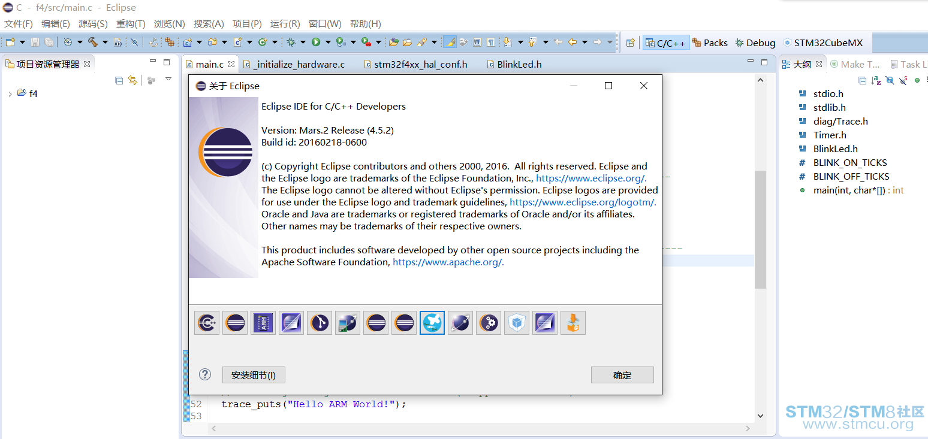Click Collapse All icon in outline panel

point(862,80)
